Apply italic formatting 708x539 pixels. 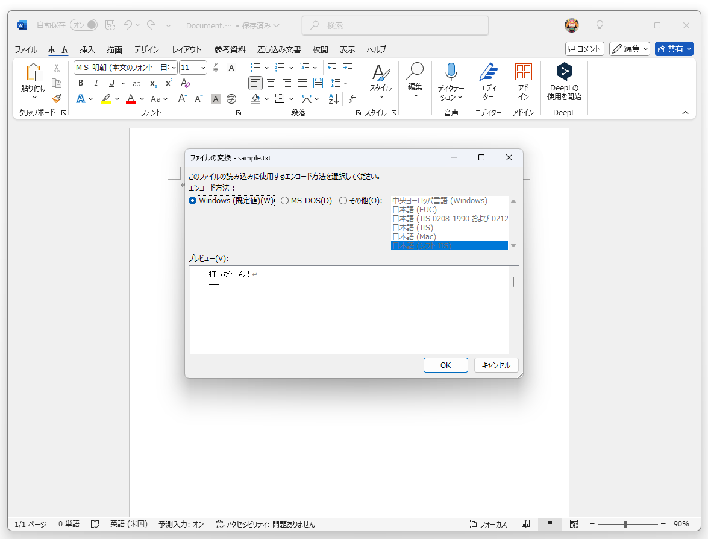click(x=96, y=83)
